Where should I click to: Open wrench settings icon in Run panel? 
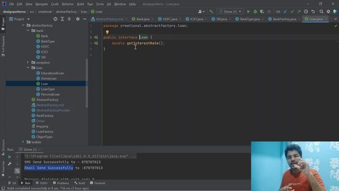click(x=10, y=164)
